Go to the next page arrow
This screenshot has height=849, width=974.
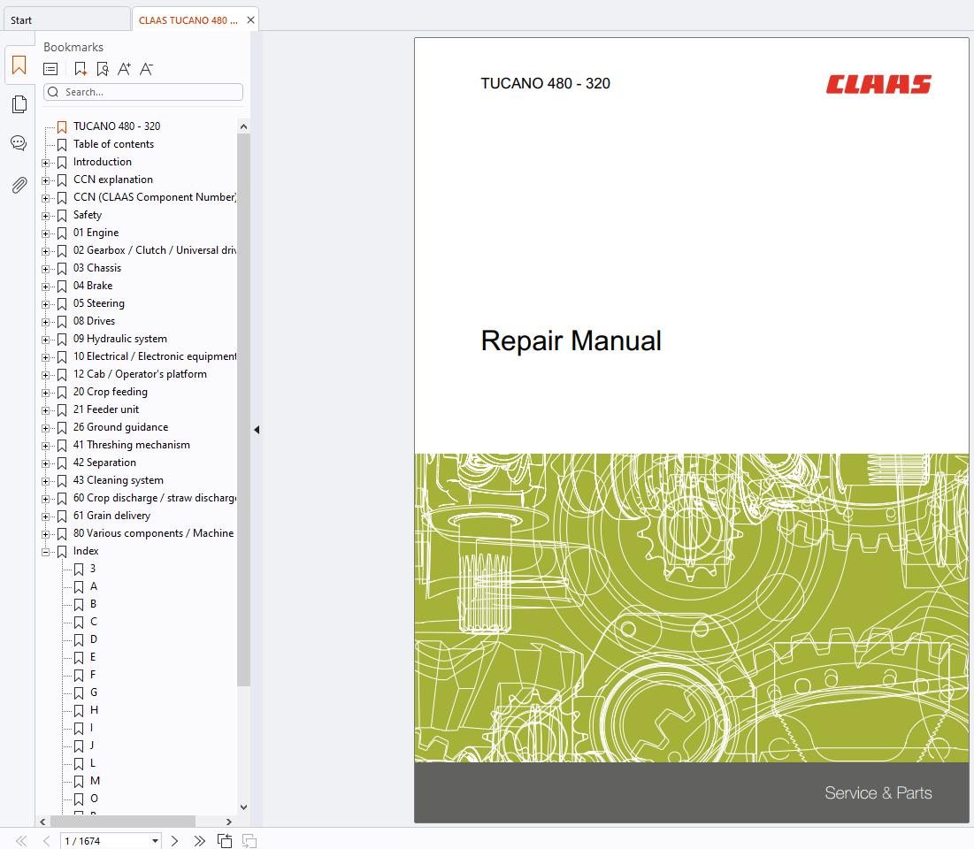[174, 841]
